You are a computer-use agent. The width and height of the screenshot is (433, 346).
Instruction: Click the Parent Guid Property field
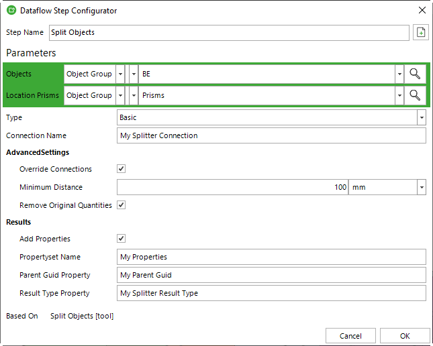[x=271, y=275]
